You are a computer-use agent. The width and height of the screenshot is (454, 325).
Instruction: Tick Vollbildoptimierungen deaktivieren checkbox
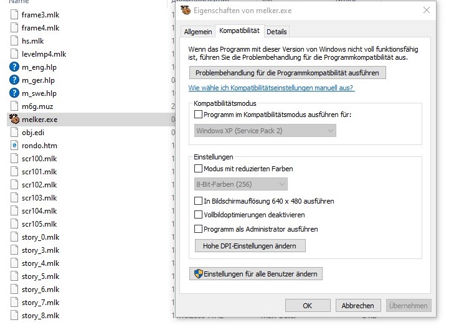tap(198, 214)
